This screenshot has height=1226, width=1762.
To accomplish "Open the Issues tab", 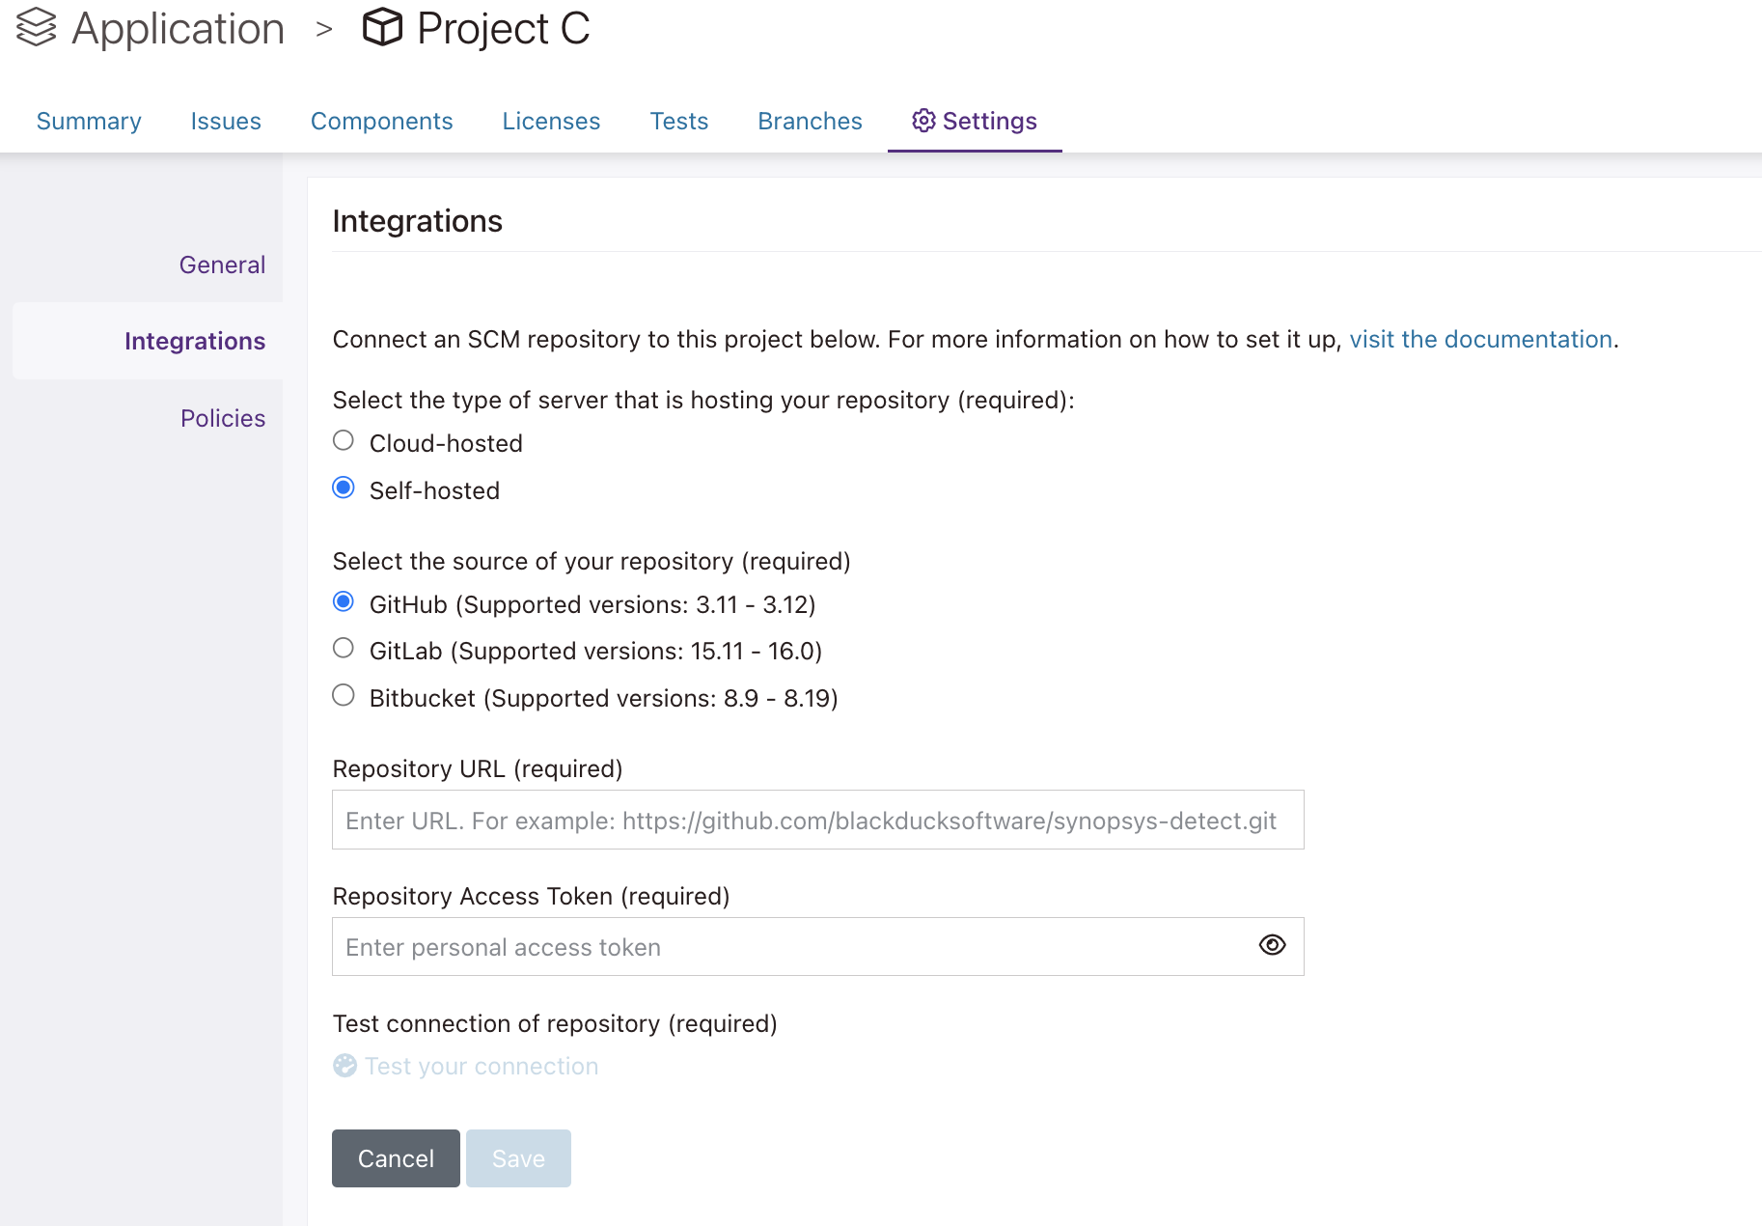I will [x=226, y=121].
